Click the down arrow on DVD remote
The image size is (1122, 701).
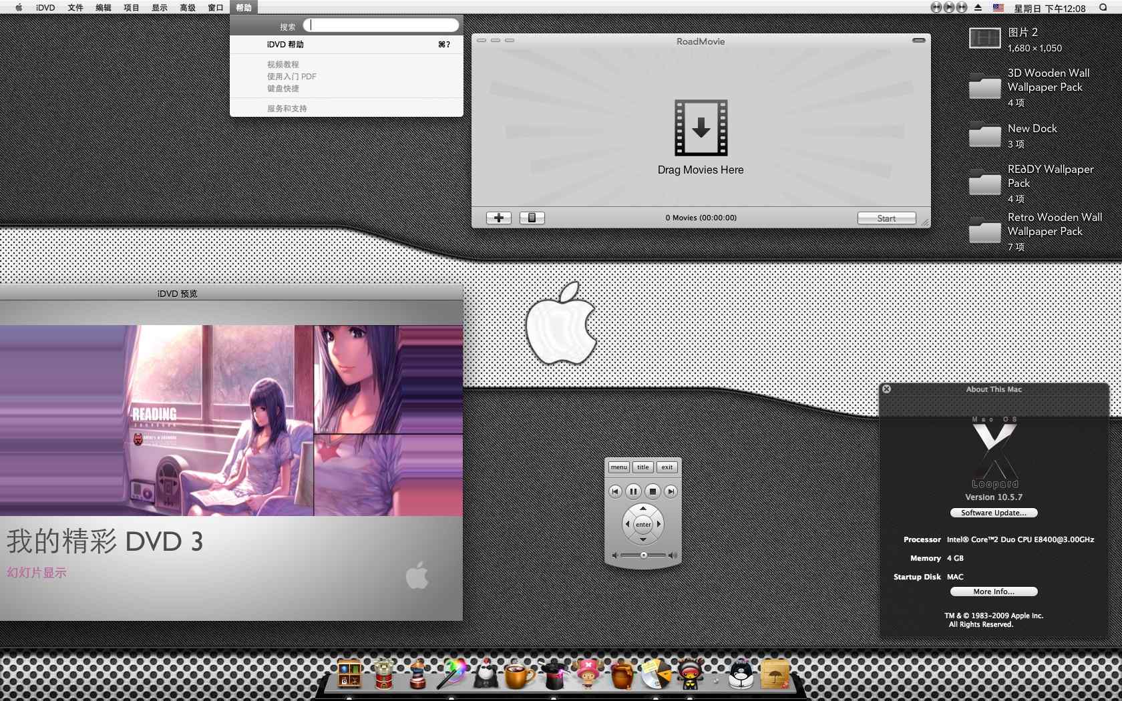click(643, 539)
